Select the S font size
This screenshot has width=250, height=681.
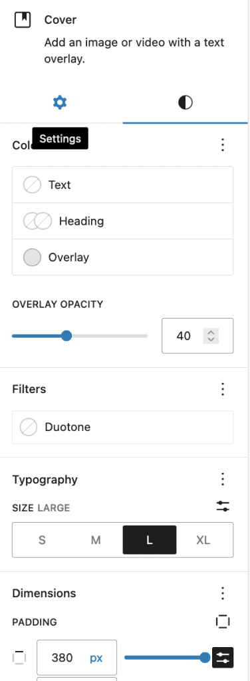[x=42, y=540]
